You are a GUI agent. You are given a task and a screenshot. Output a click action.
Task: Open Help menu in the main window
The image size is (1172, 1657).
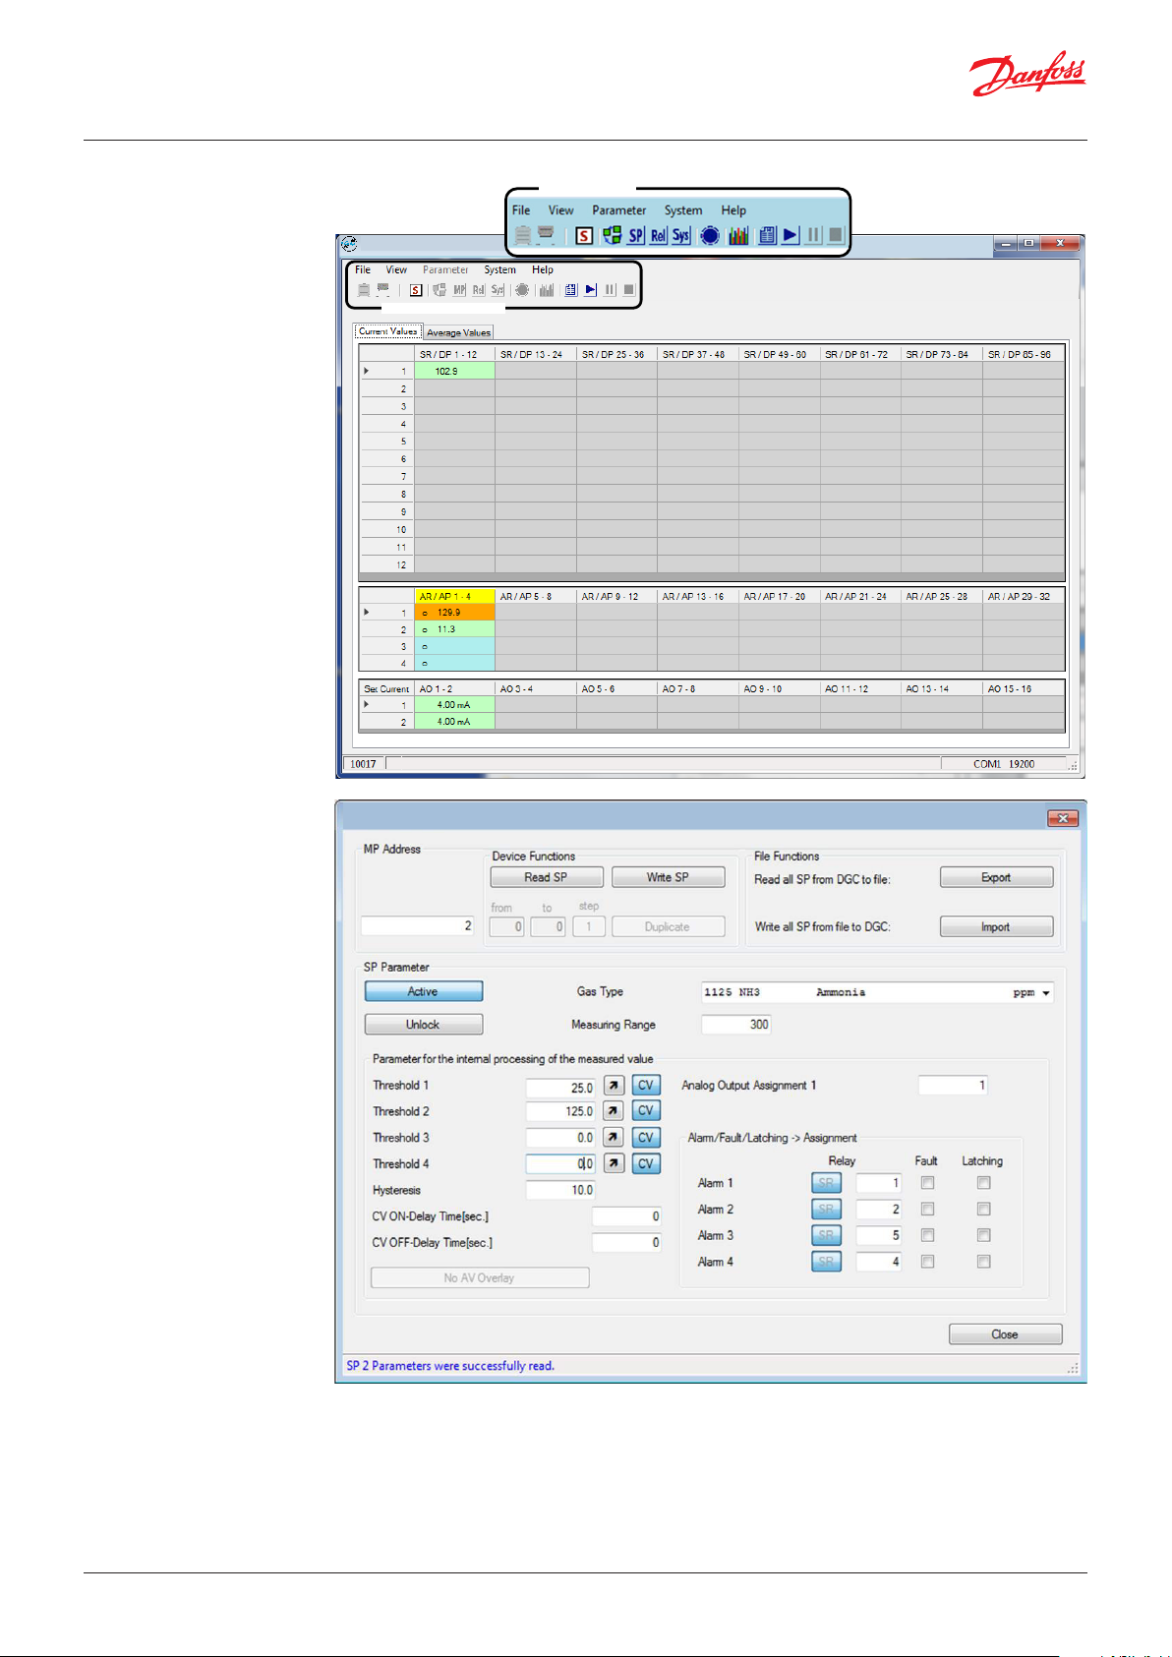point(543,269)
